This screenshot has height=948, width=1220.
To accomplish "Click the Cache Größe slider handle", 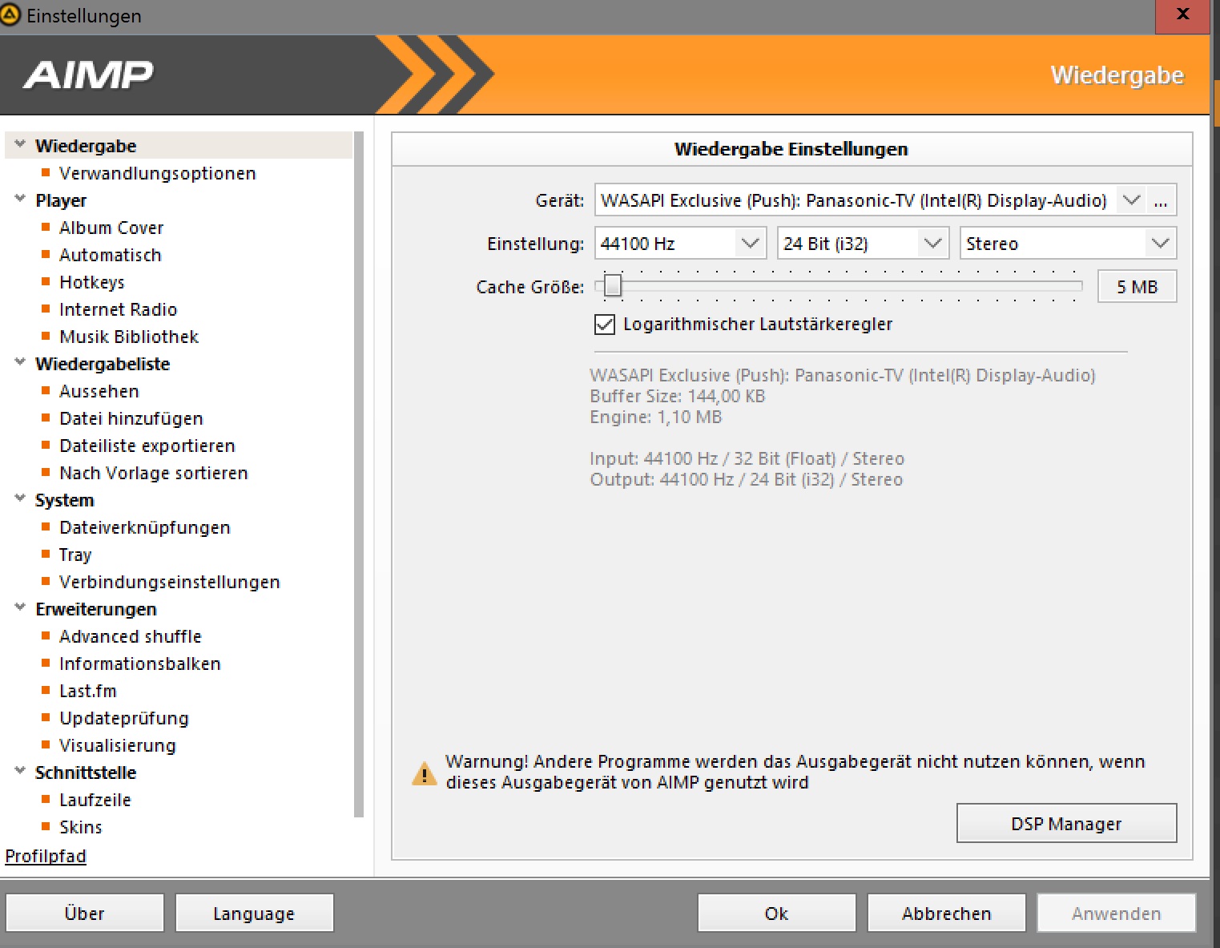I will coord(613,285).
